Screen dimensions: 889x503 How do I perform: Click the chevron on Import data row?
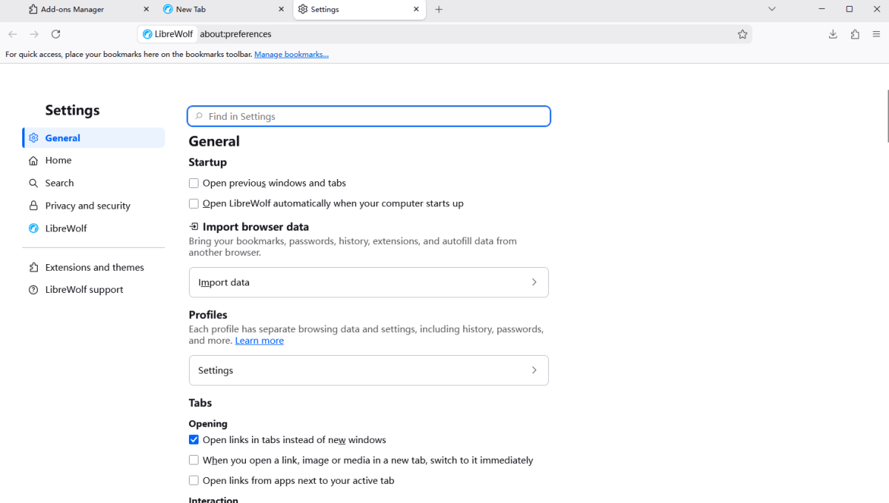coord(534,283)
